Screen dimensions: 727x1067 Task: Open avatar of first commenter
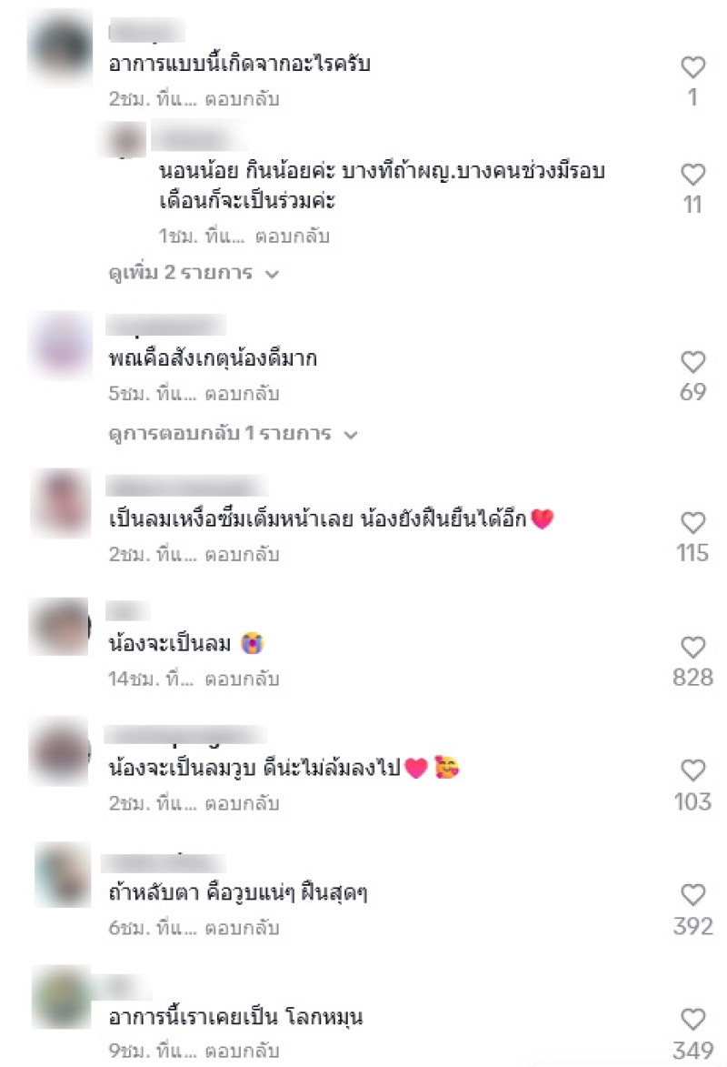pos(60,47)
